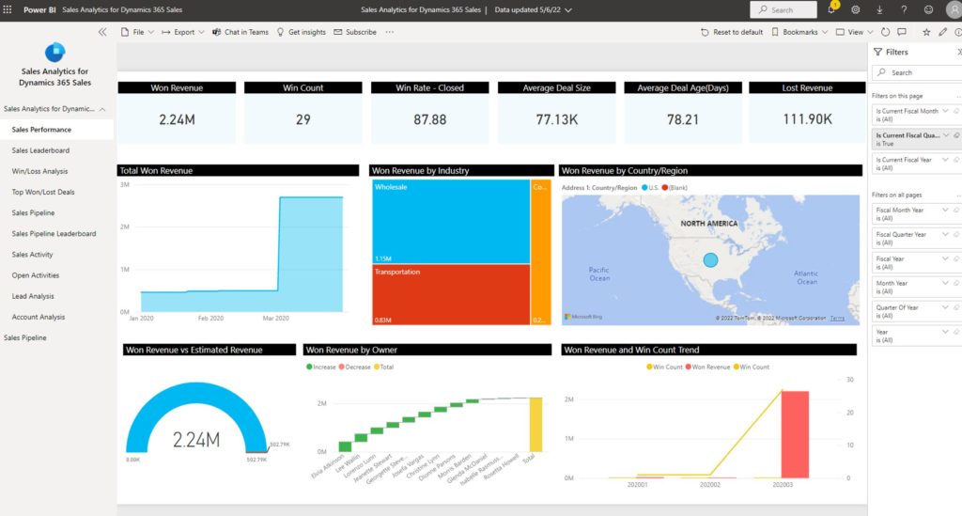Click the feedback smiley icon
Screen dimensions: 962x516
click(x=928, y=9)
